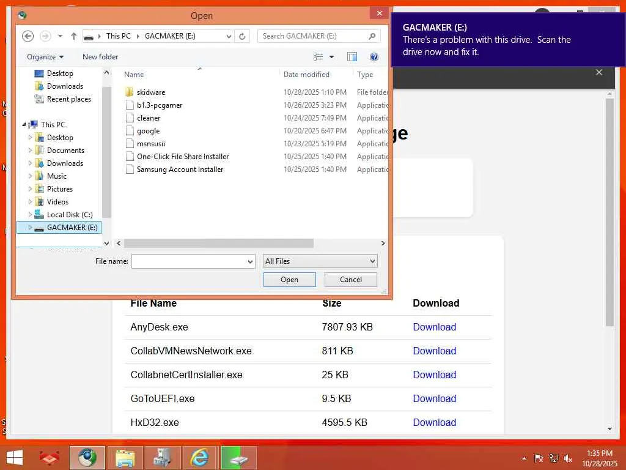Open the All Files type dropdown
Screen dimensions: 626x470
click(320, 261)
